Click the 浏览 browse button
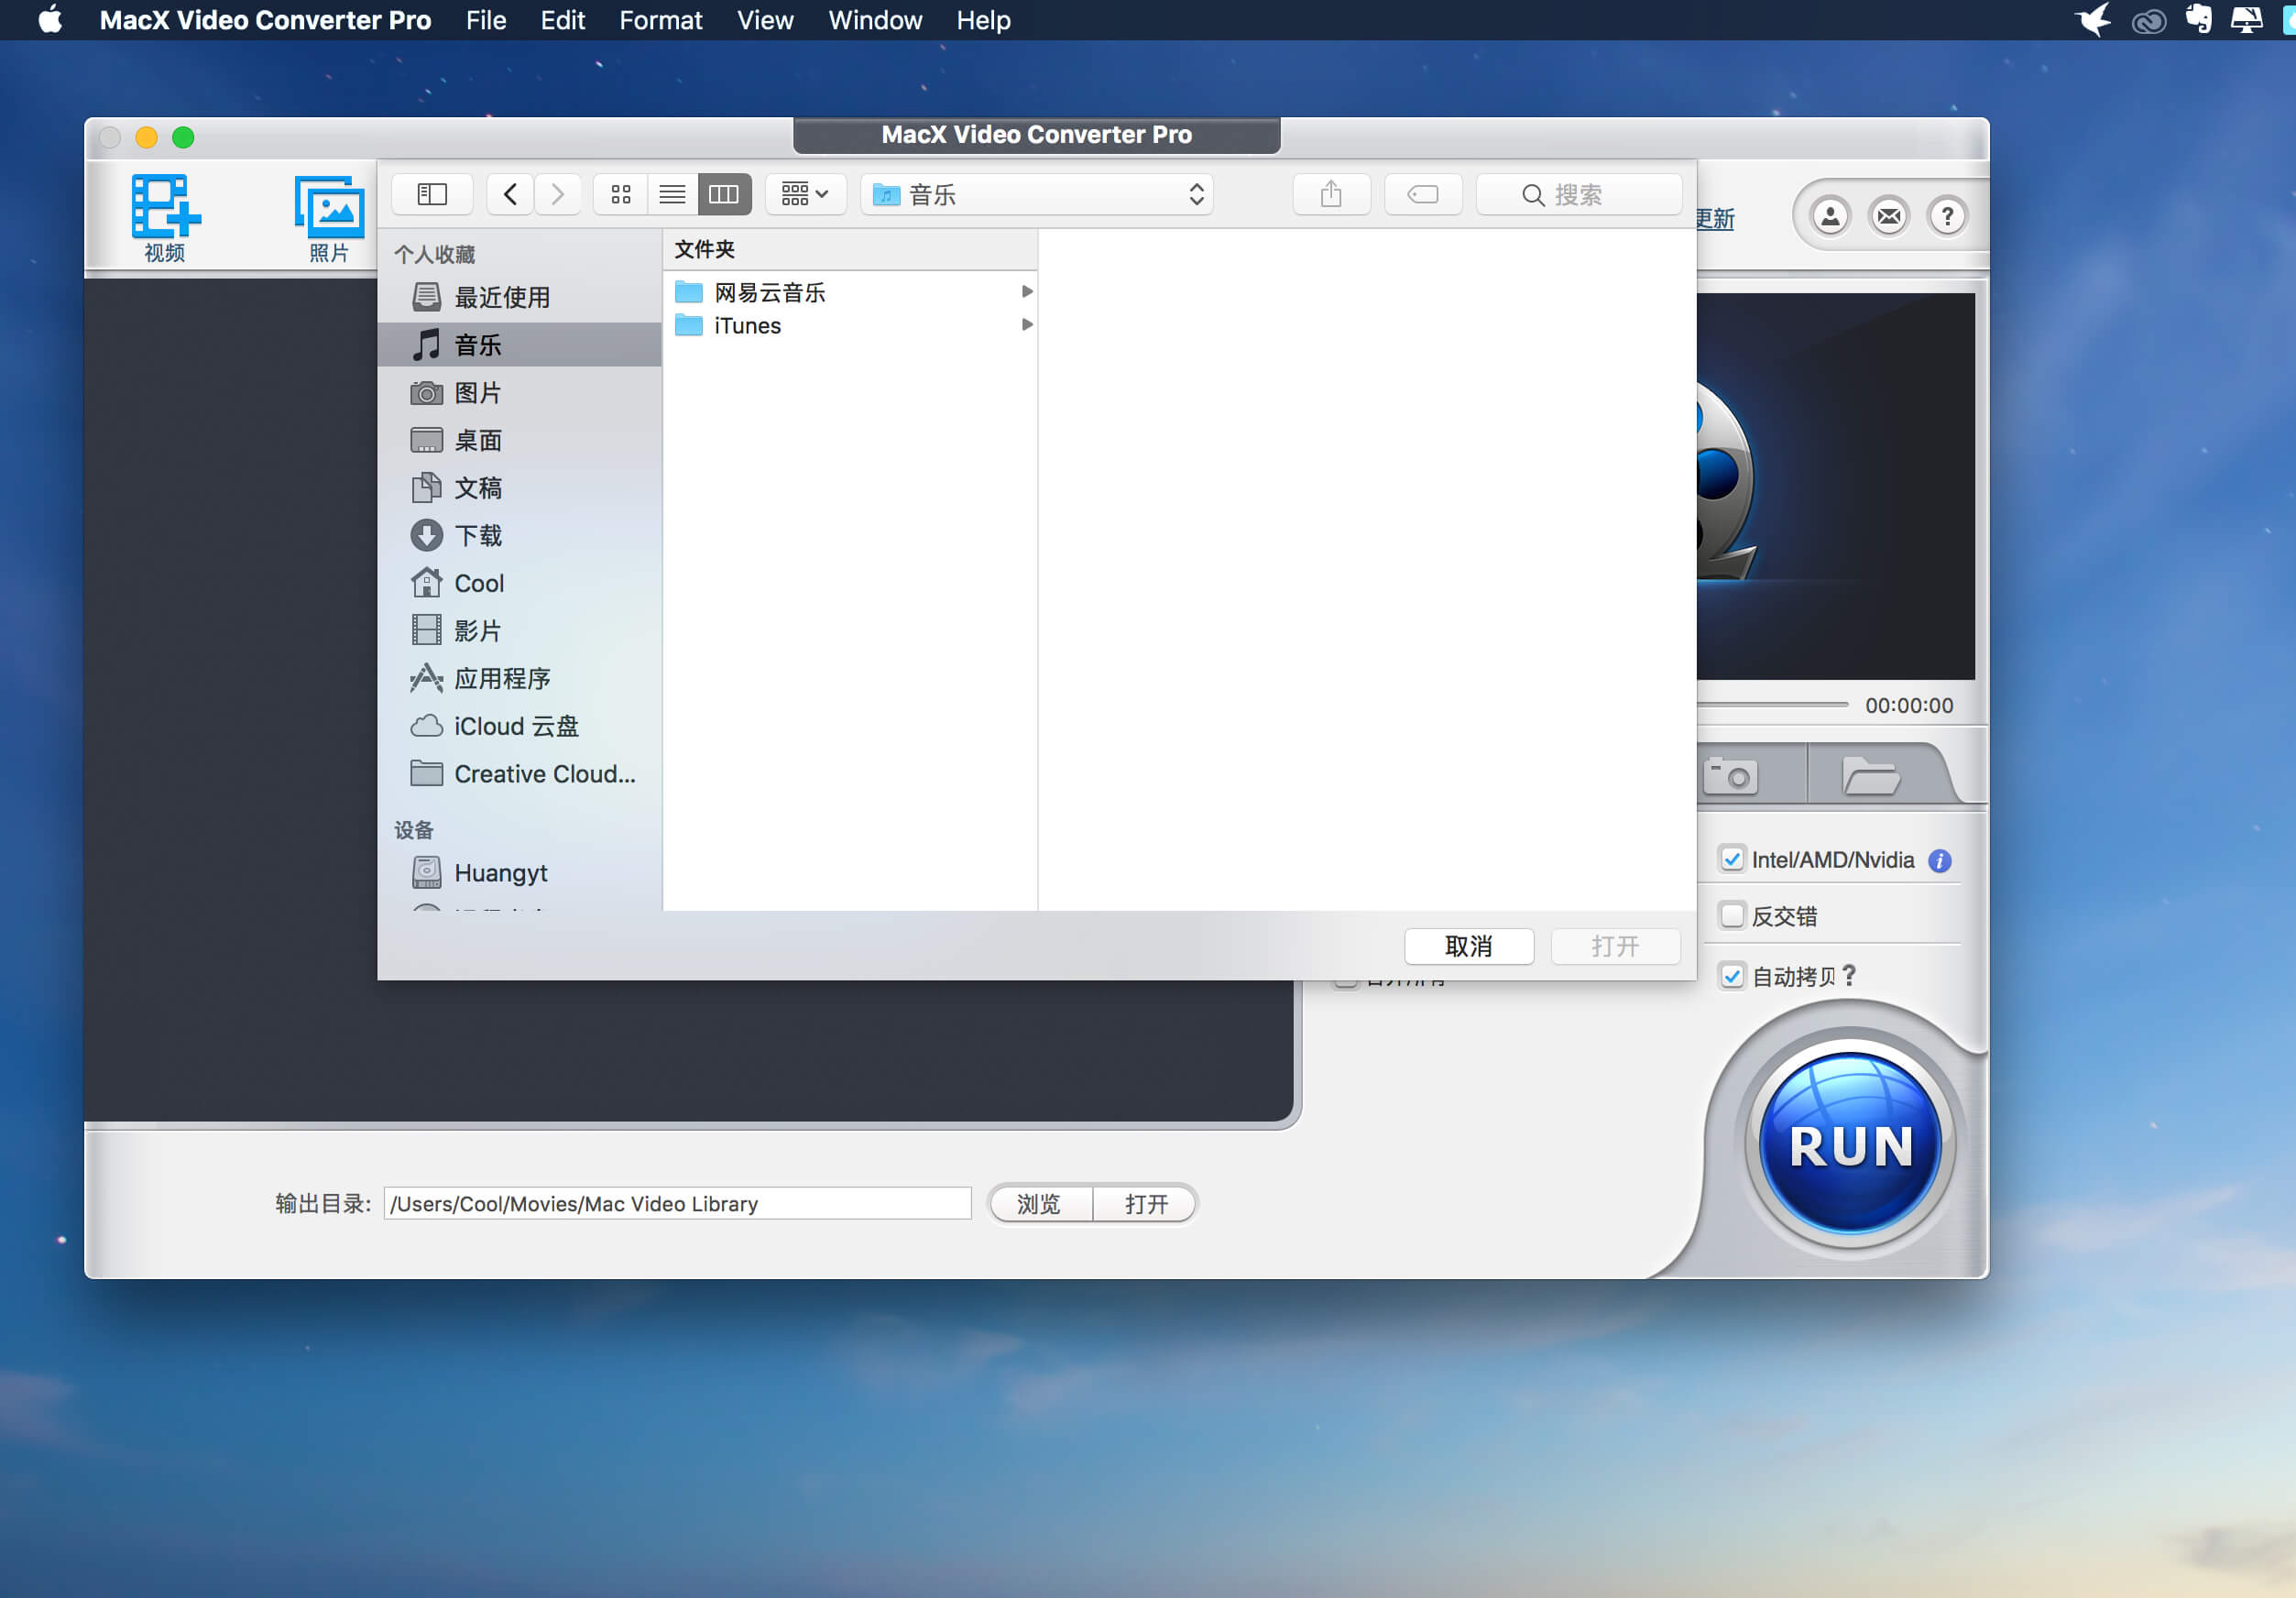2296x1598 pixels. 1039,1203
